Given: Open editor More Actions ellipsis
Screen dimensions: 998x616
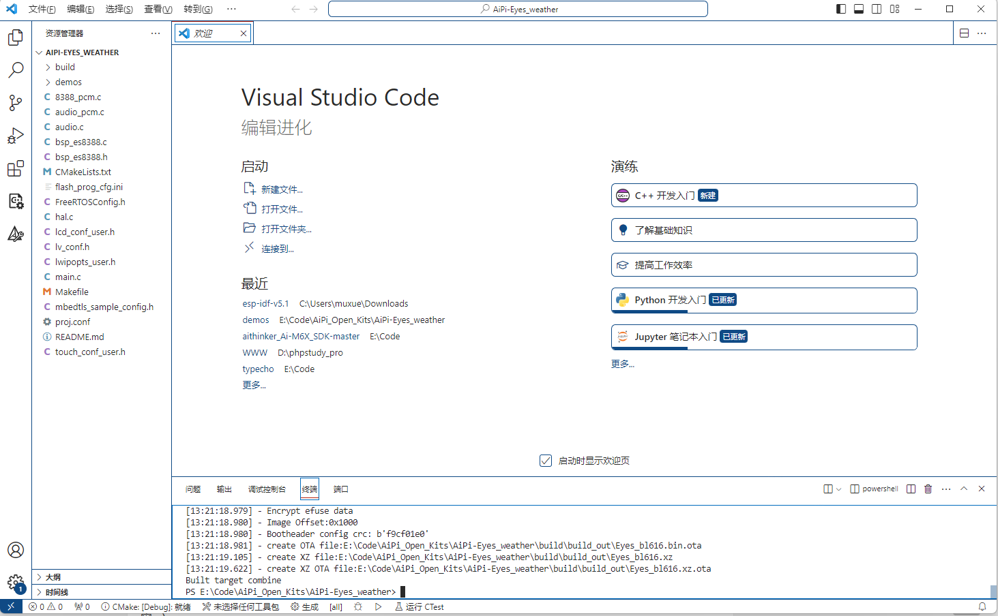Looking at the screenshot, I should click(982, 33).
